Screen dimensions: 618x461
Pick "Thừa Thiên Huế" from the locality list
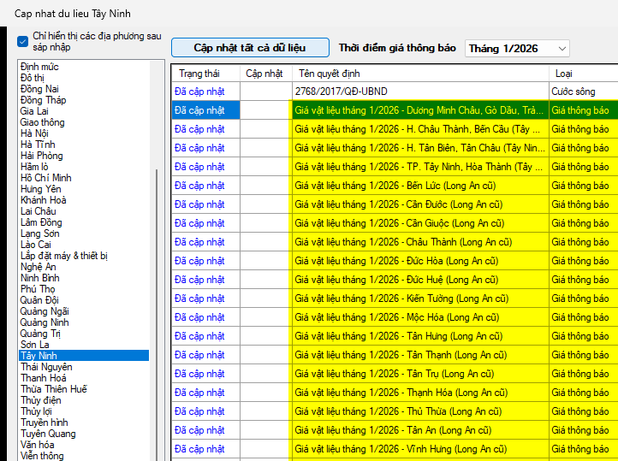click(x=54, y=389)
